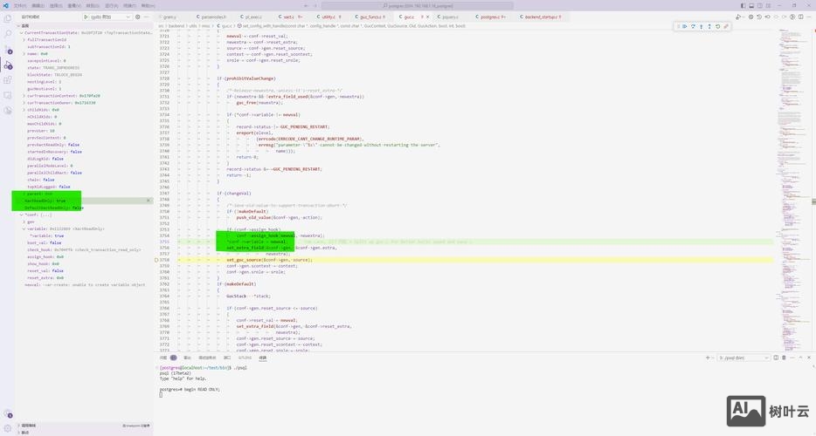
Task: Click Restart in the debug toolbar
Action: pyautogui.click(x=717, y=26)
